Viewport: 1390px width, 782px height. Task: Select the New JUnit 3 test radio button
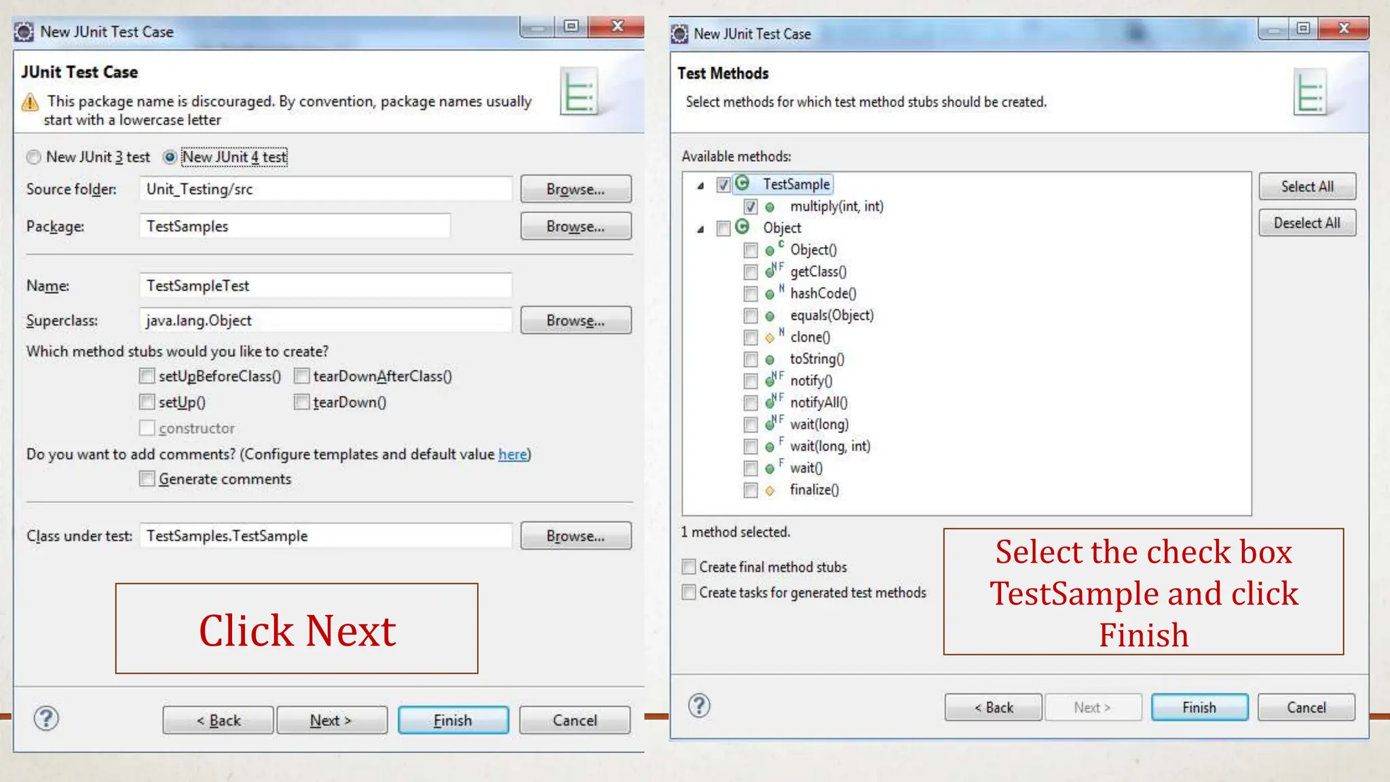coord(34,157)
